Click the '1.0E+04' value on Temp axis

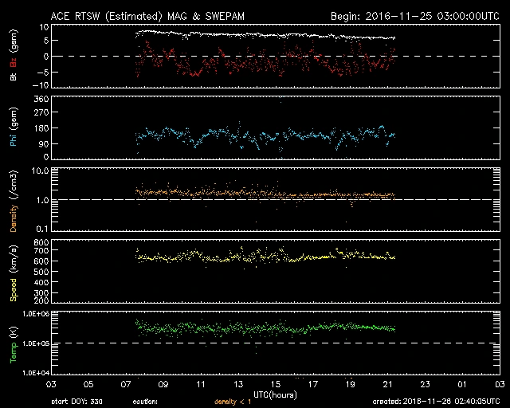point(36,373)
